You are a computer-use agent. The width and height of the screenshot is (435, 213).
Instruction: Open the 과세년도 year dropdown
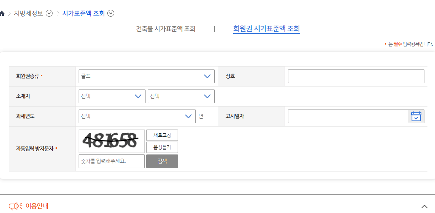coord(137,116)
